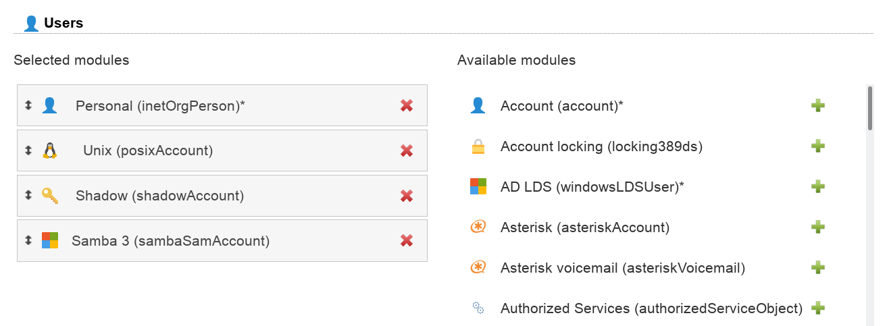Click the Account locking padlock icon

[x=478, y=146]
